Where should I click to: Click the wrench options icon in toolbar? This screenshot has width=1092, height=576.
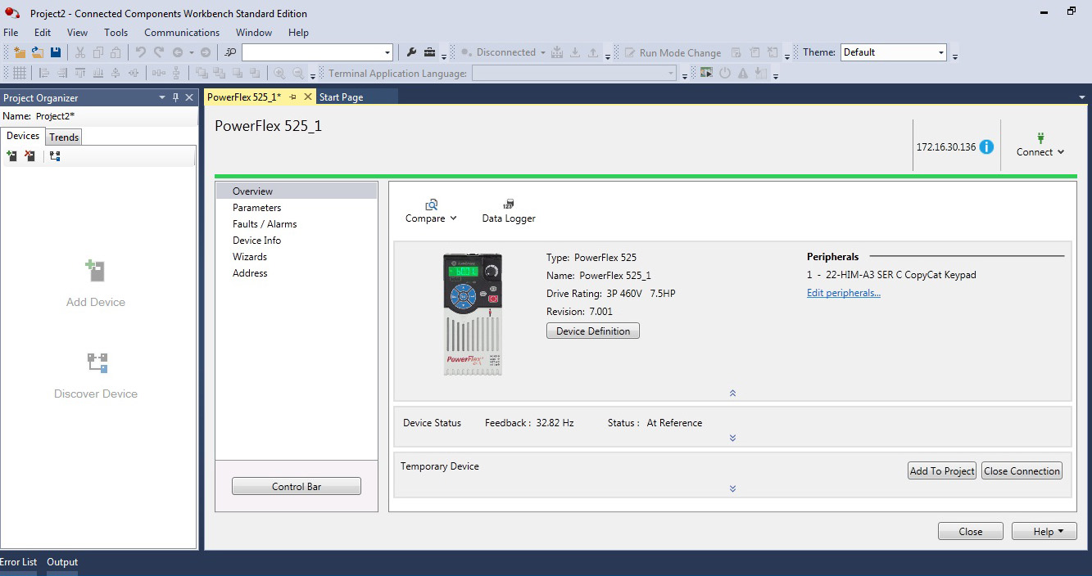pos(412,52)
